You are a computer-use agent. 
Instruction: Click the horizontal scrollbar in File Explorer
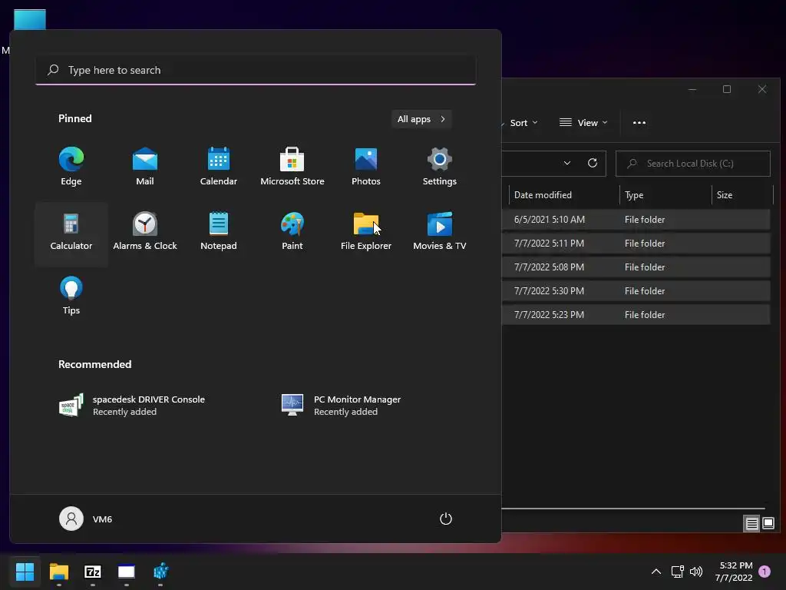(x=633, y=509)
